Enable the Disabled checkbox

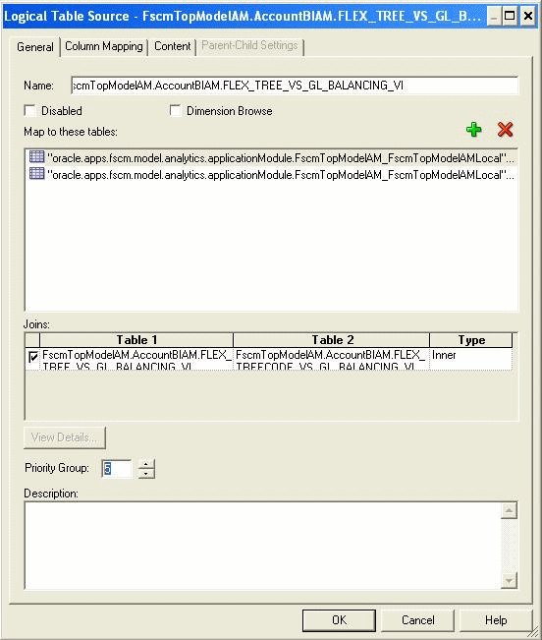click(30, 111)
